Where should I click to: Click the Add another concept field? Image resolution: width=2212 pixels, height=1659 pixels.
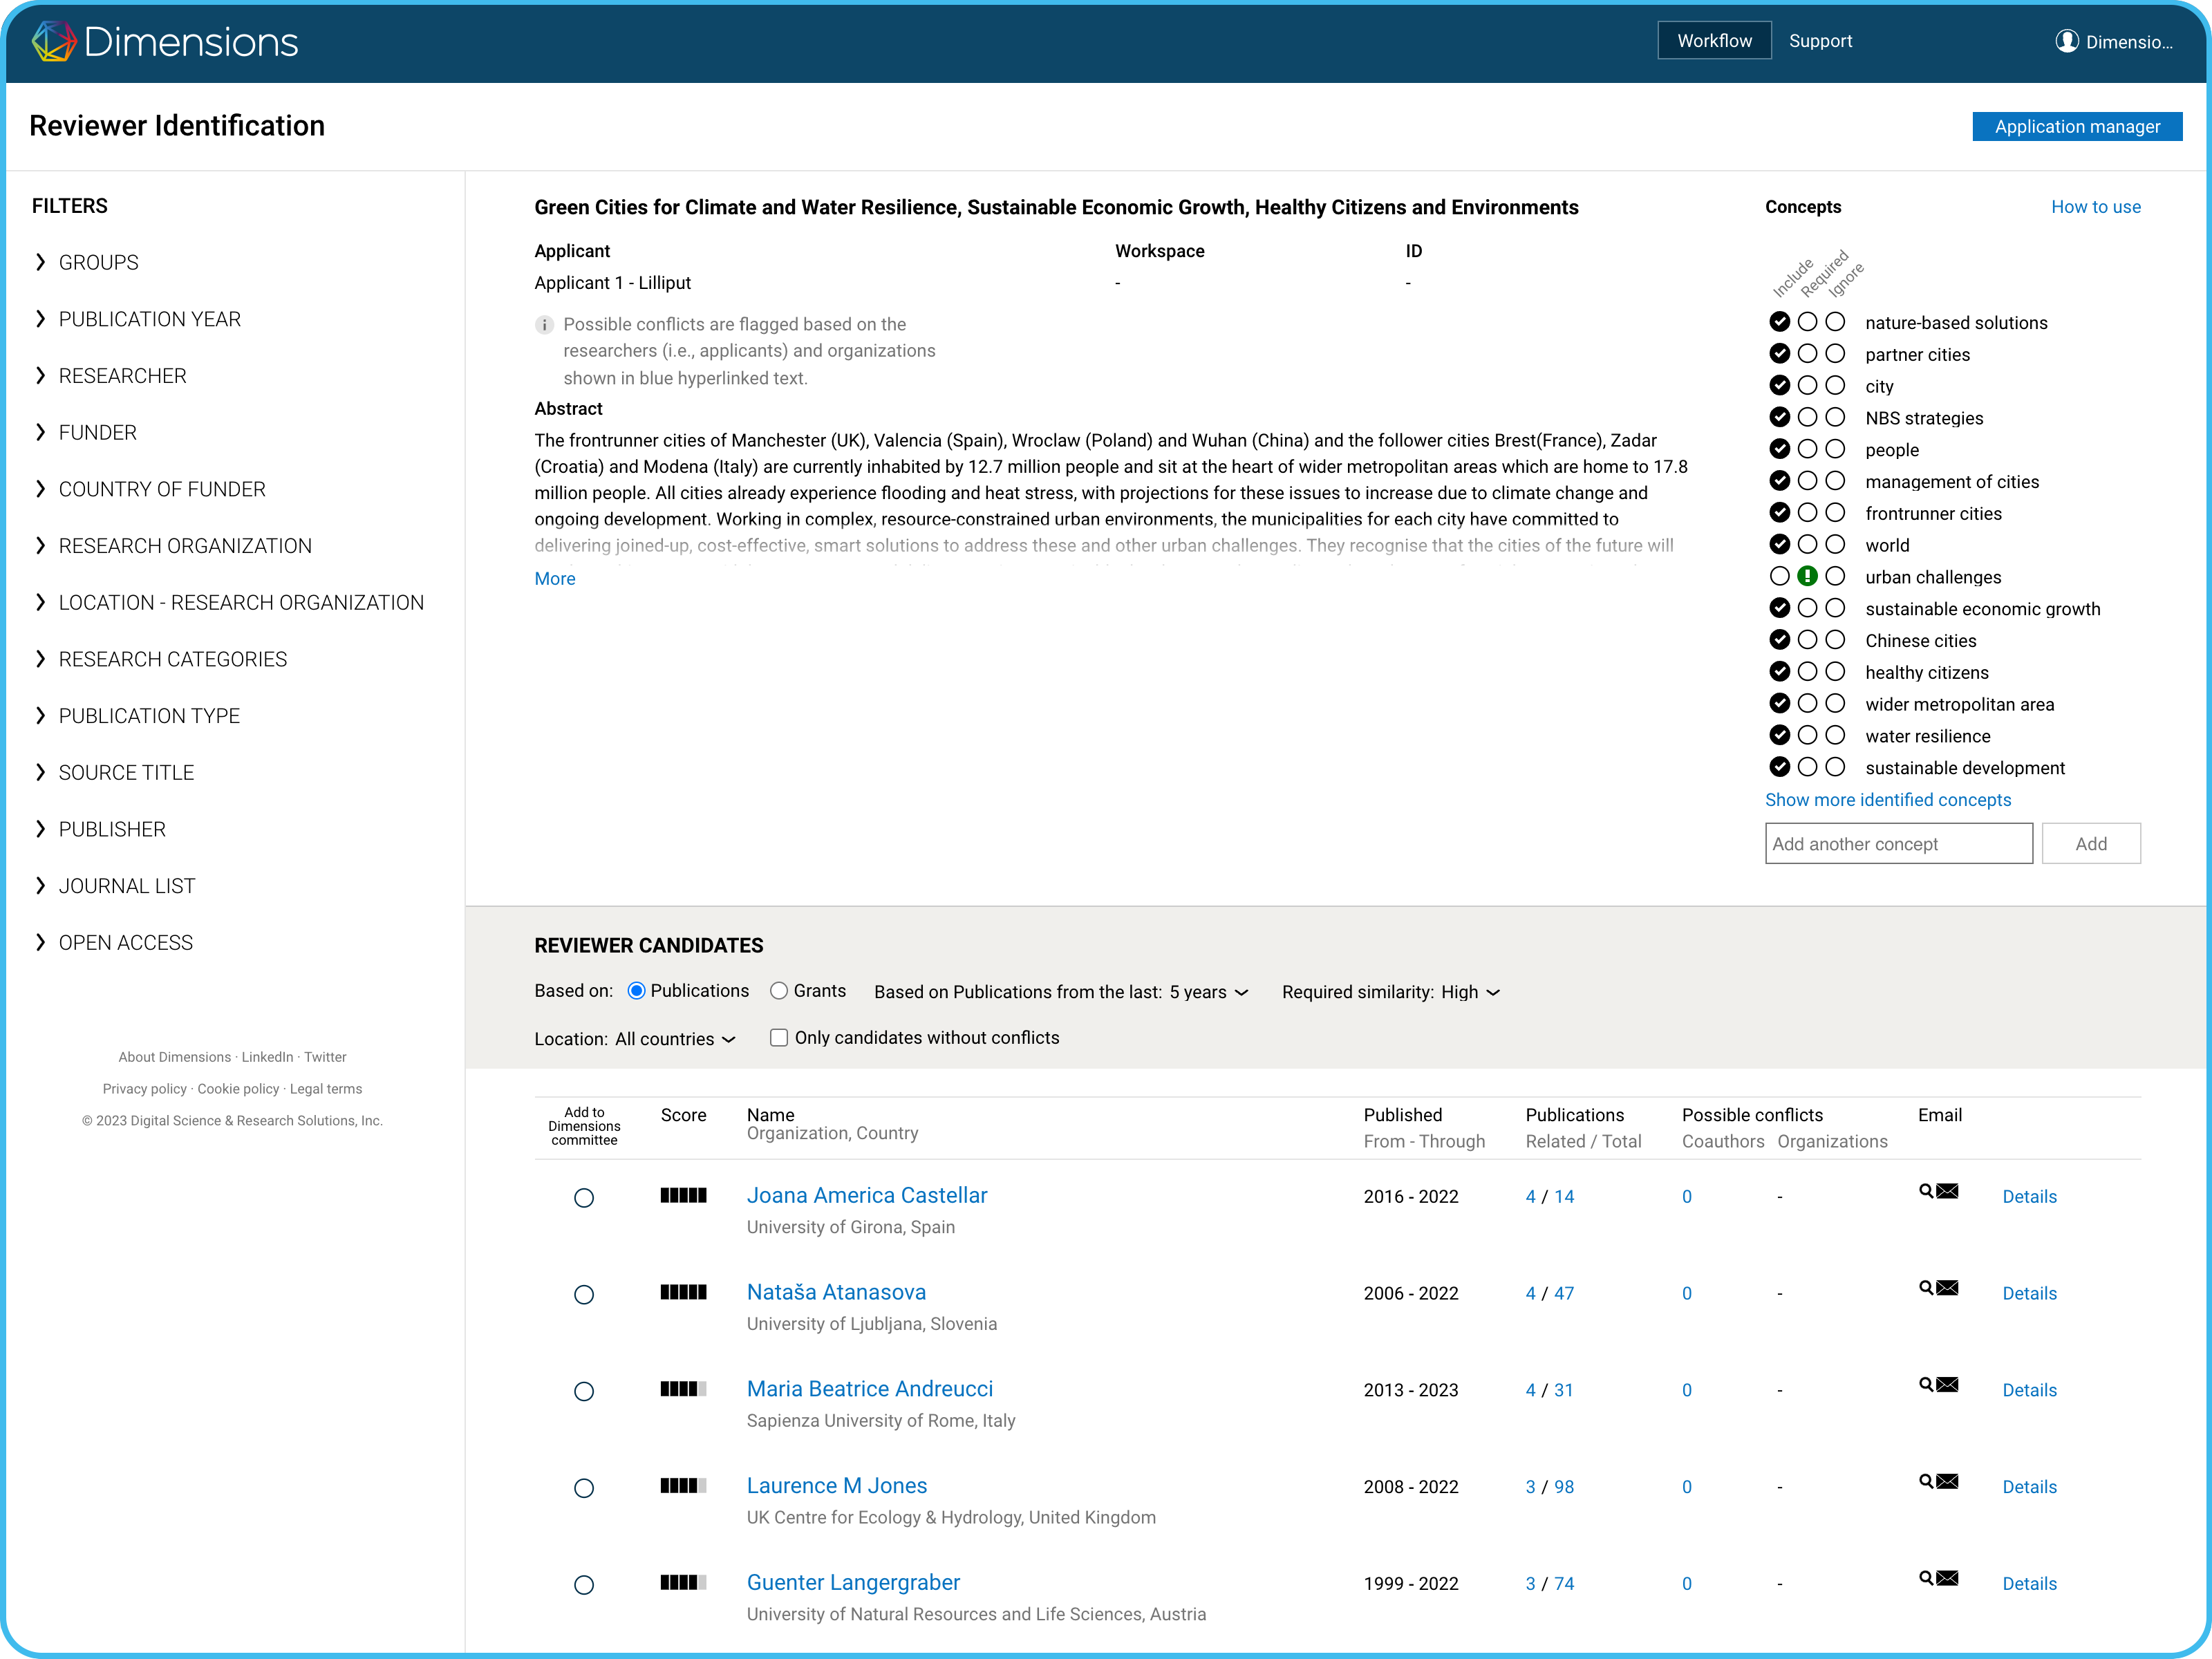tap(1898, 844)
